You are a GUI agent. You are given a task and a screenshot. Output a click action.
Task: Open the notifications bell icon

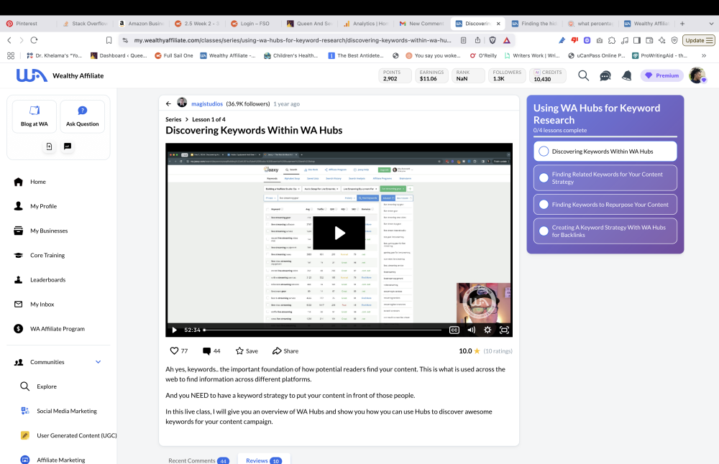pyautogui.click(x=626, y=75)
